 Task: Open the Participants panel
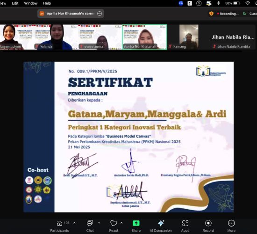(59, 226)
